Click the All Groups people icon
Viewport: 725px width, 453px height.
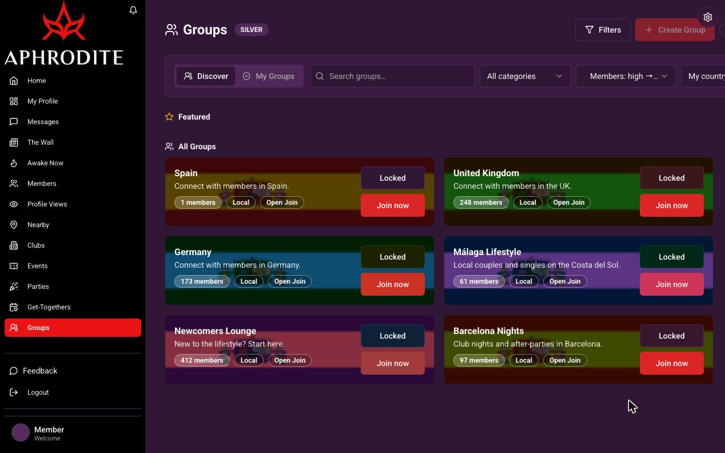(x=169, y=146)
